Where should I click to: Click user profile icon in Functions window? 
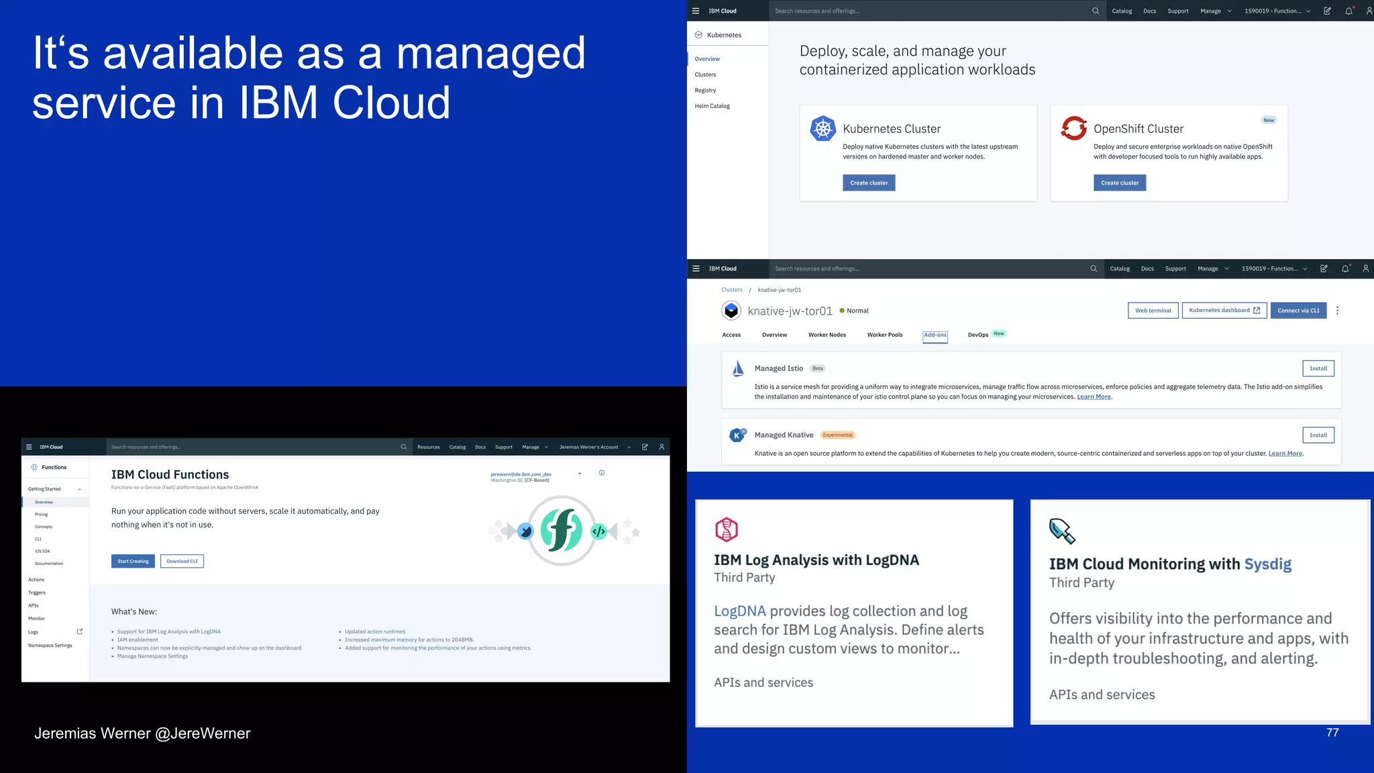tap(662, 447)
